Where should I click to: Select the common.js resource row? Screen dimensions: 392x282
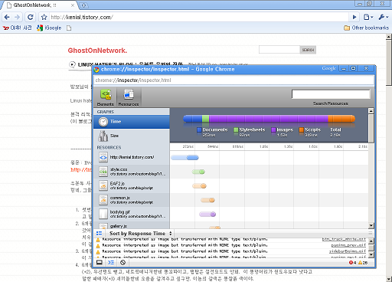tap(132, 200)
